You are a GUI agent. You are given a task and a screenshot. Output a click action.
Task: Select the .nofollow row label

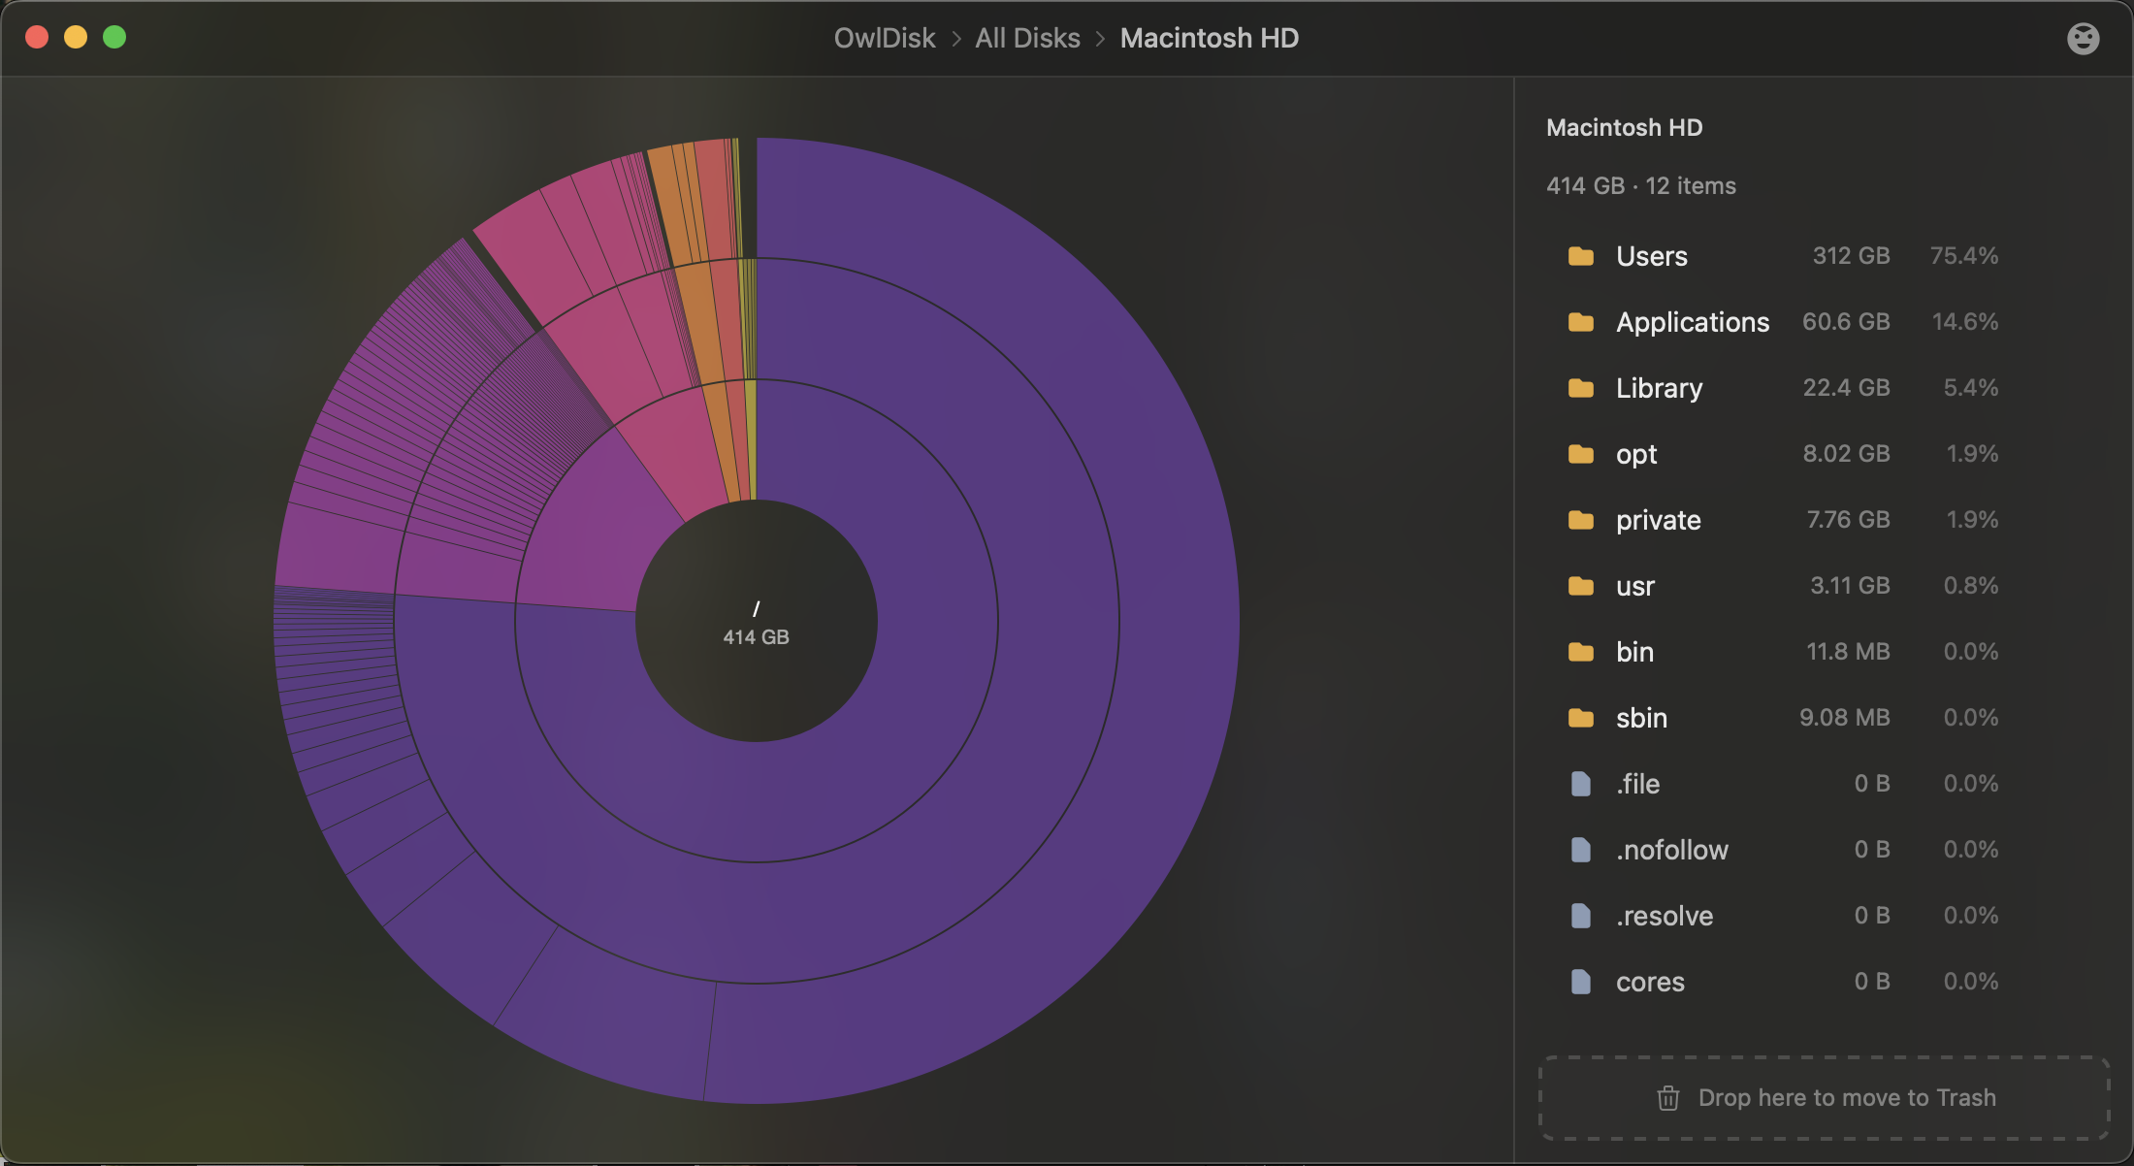1672,850
